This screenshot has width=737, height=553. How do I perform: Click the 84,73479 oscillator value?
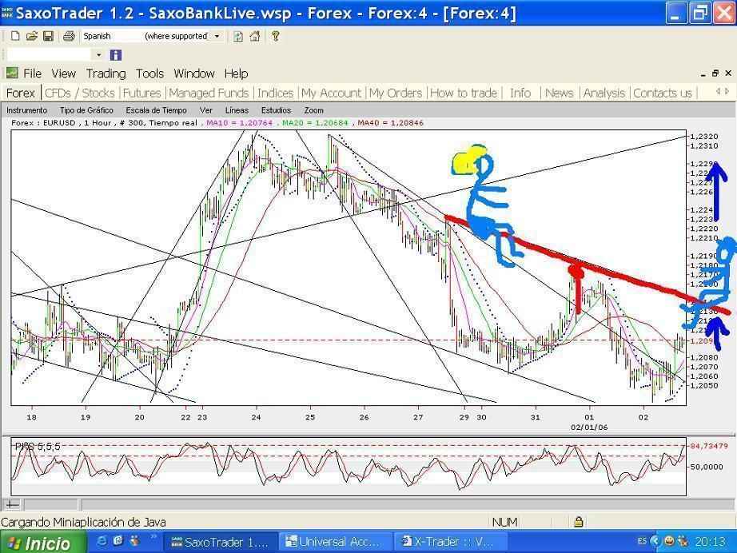tap(709, 446)
